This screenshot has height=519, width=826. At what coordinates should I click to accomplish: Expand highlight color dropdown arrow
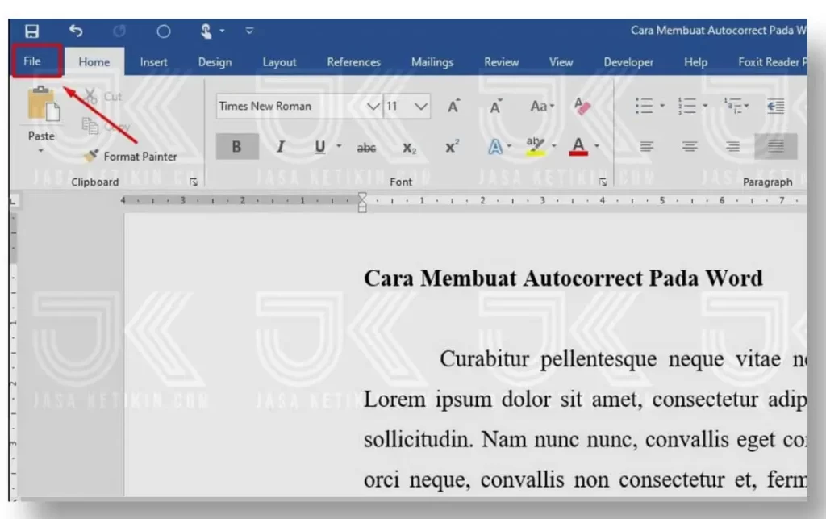554,146
